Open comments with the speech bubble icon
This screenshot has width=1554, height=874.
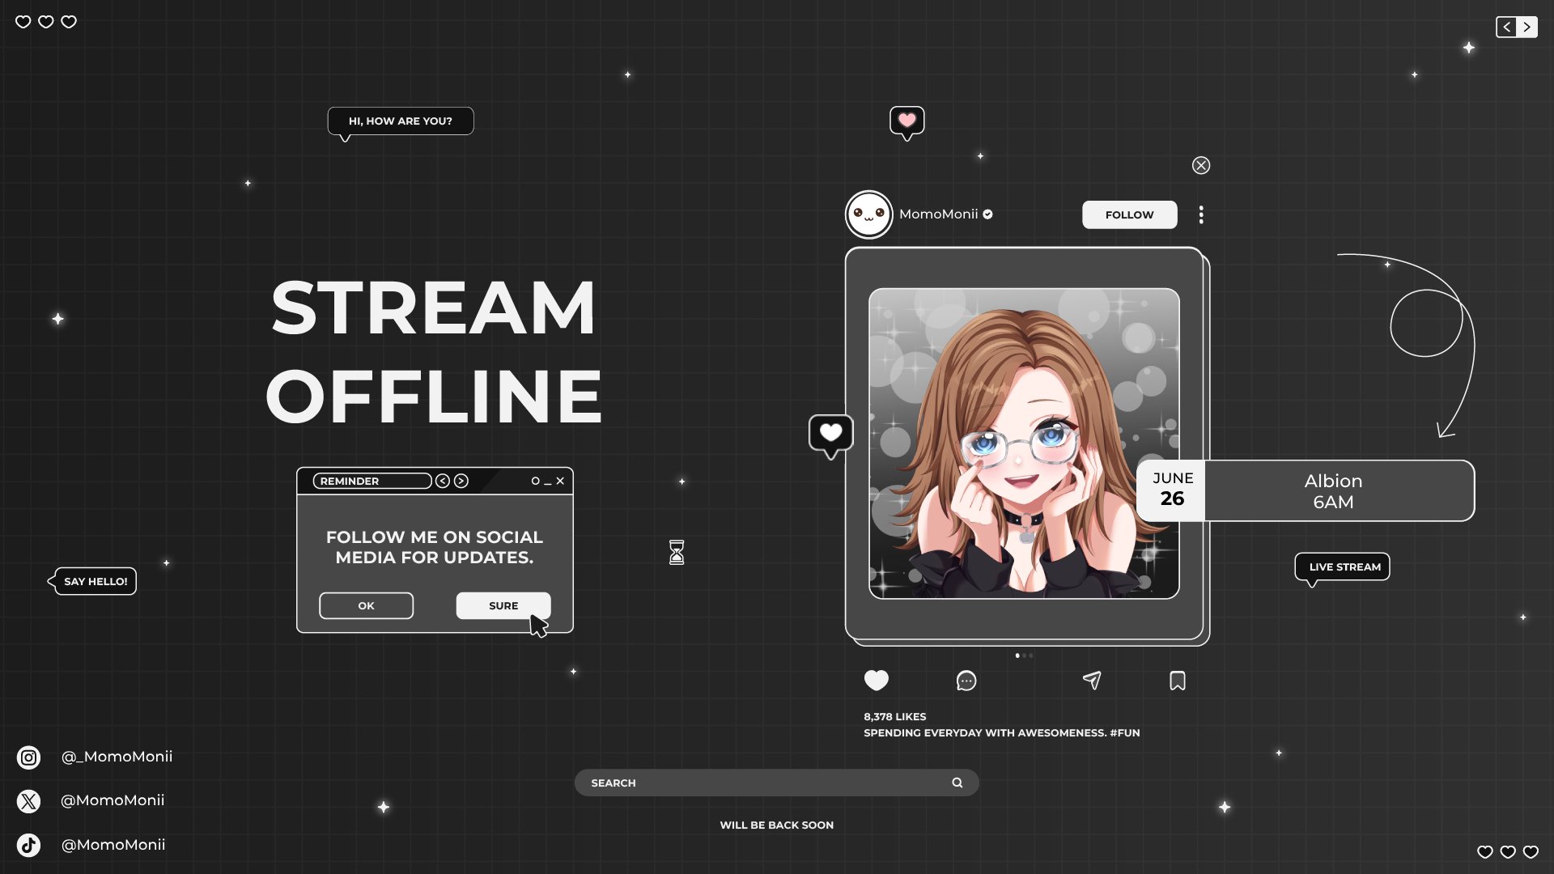click(966, 681)
